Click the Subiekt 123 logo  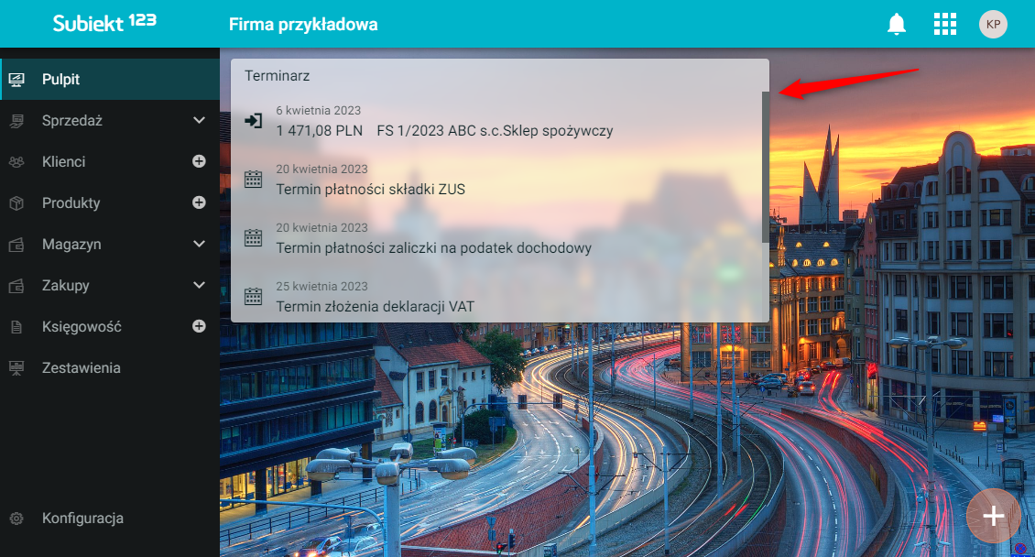point(104,23)
